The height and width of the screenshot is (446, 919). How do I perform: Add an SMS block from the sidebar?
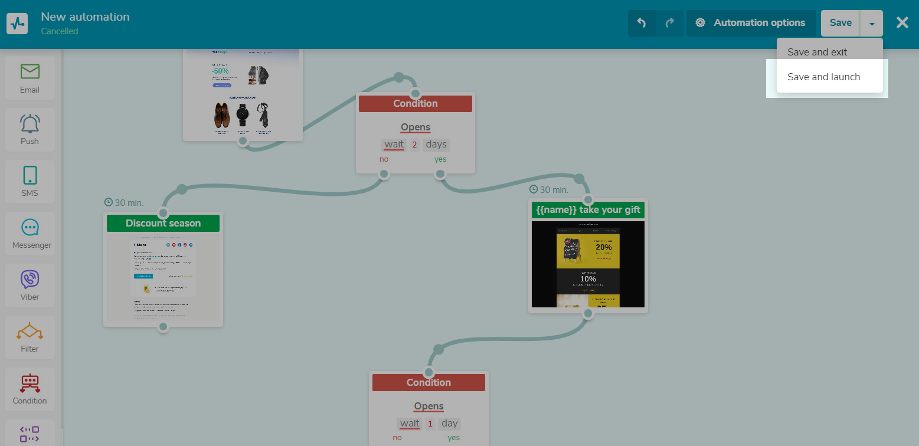coord(30,182)
